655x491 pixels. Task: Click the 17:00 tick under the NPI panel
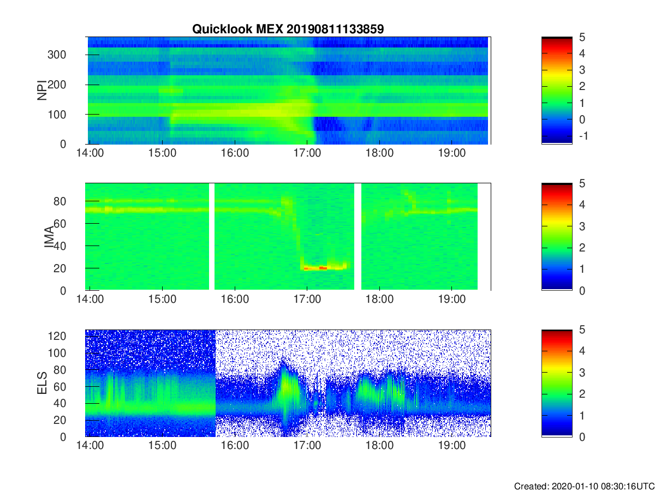(x=307, y=153)
